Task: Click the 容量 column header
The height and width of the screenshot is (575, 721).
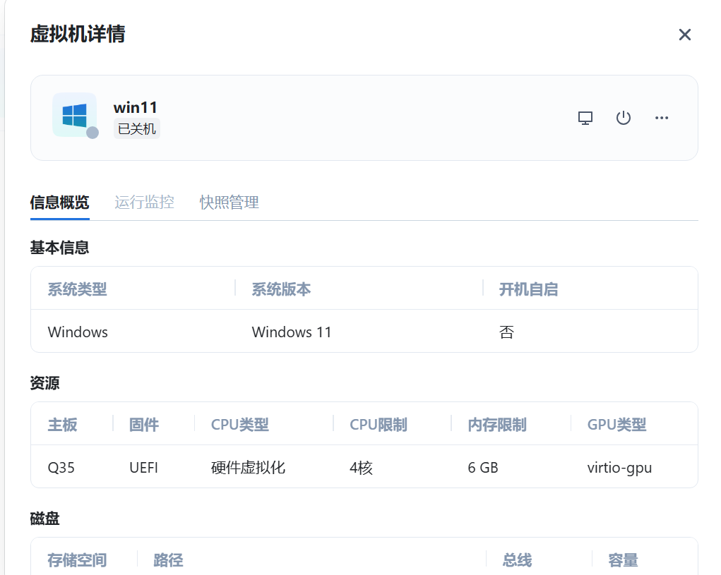Action: point(623,560)
